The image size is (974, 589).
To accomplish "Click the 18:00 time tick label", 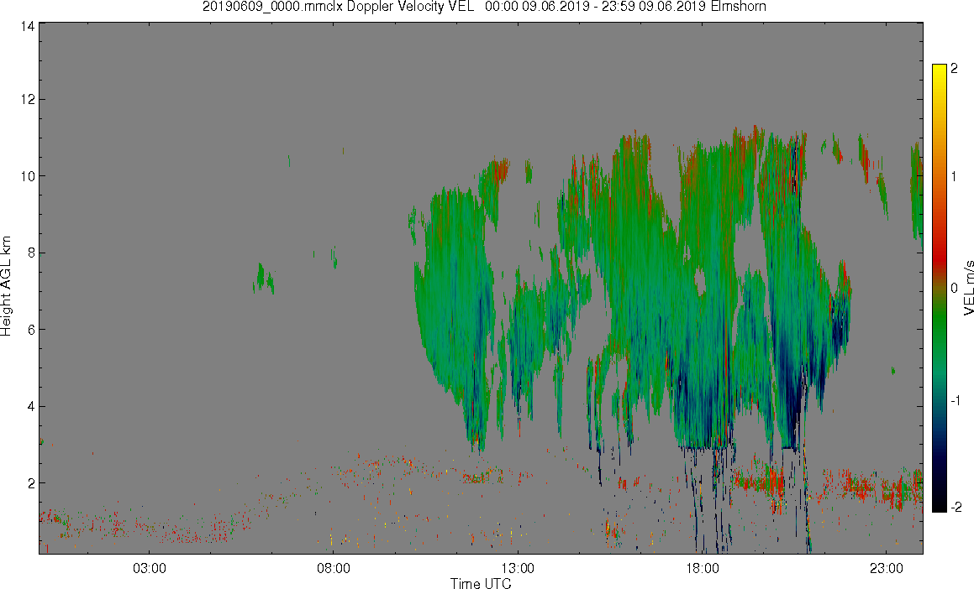I will click(x=702, y=569).
